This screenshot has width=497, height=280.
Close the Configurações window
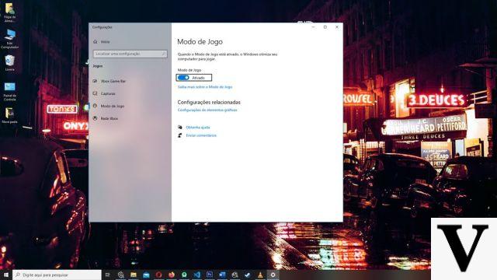(337, 27)
